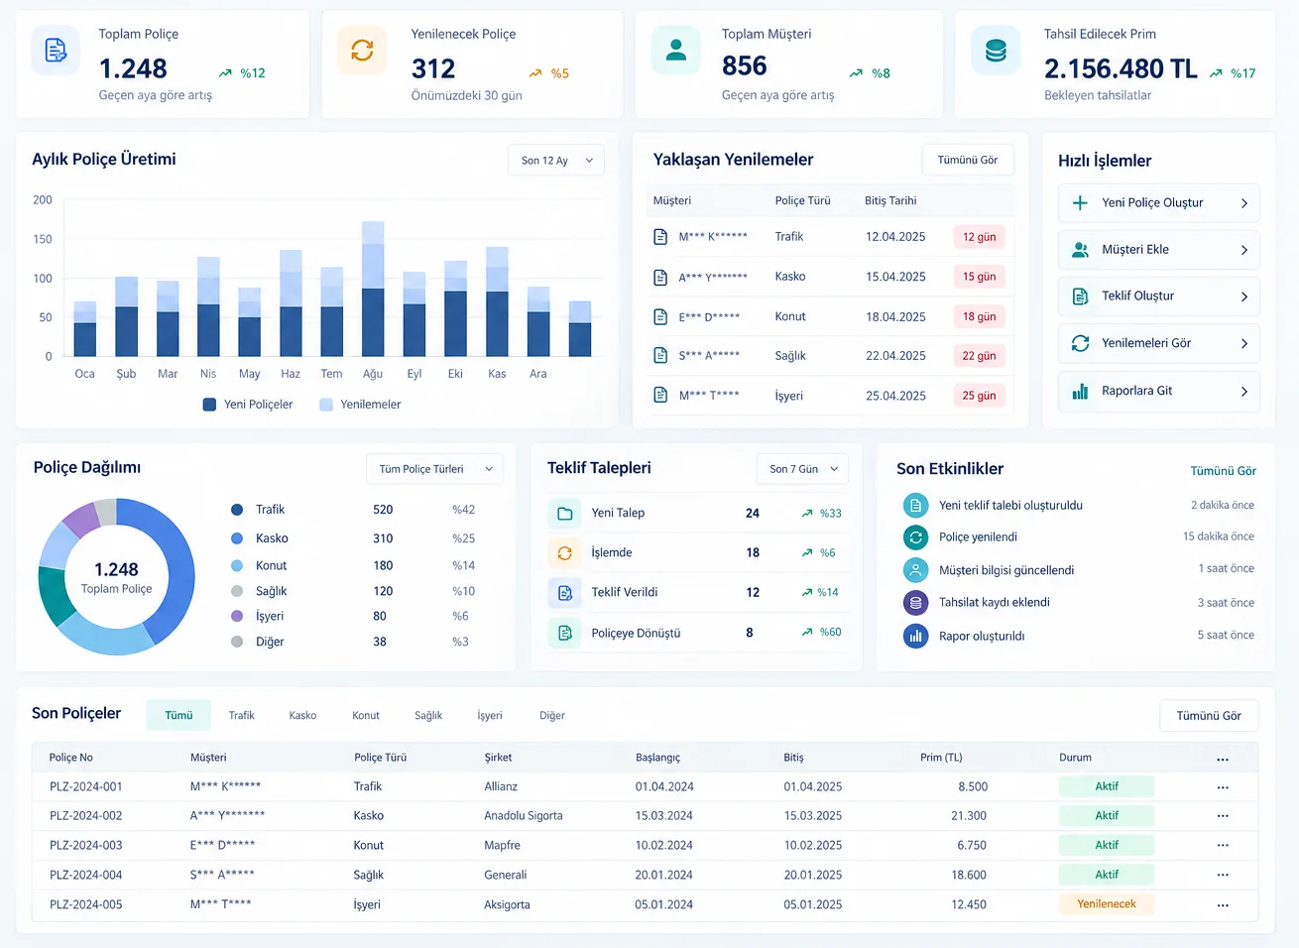Click the Yeni Talep folder icon
This screenshot has width=1299, height=948.
click(564, 514)
